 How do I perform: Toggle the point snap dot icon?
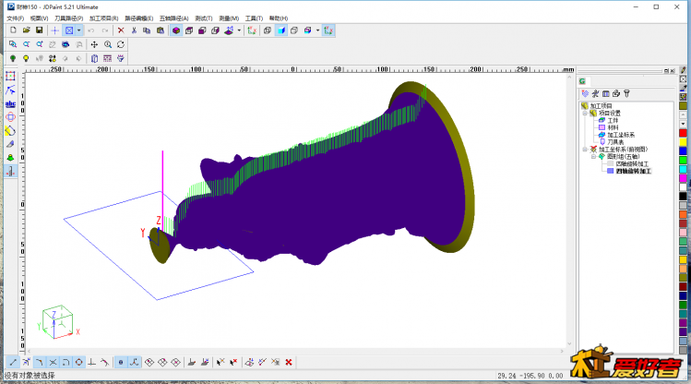121,363
